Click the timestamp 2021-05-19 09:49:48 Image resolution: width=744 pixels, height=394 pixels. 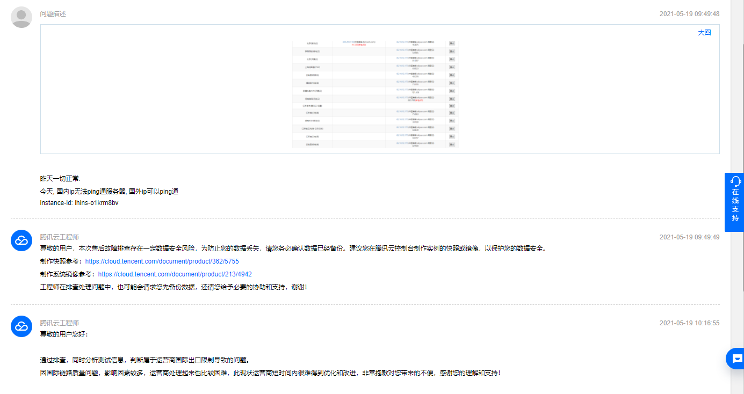pos(689,14)
